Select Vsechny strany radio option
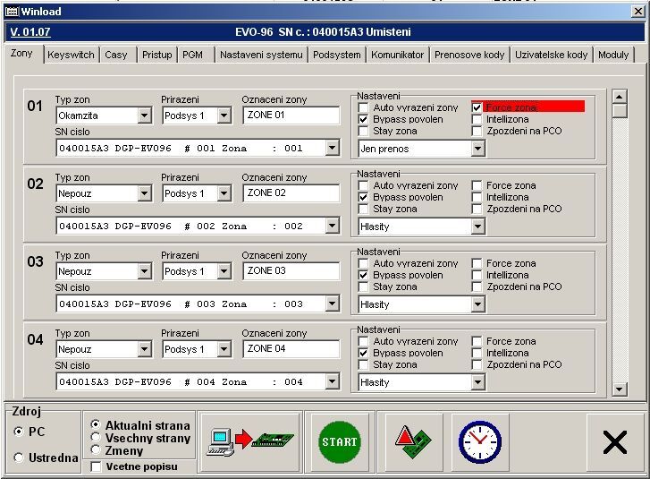Image resolution: width=650 pixels, height=479 pixels. coord(97,439)
